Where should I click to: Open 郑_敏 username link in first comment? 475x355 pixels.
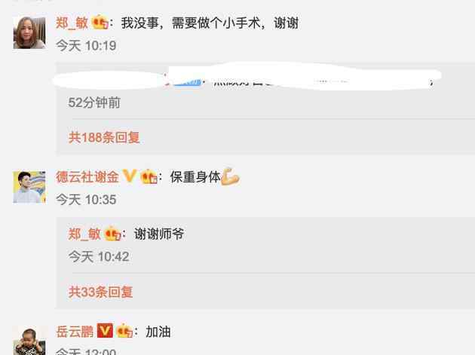click(x=72, y=23)
